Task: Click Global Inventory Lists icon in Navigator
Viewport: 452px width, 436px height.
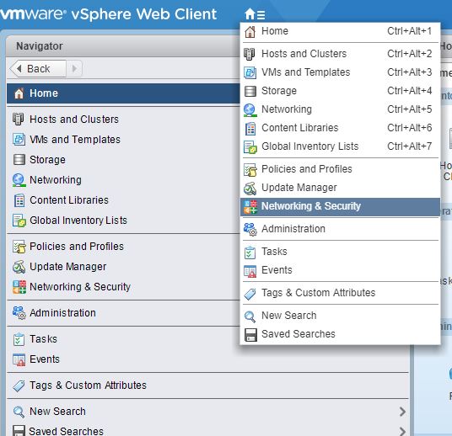Action: coord(19,221)
